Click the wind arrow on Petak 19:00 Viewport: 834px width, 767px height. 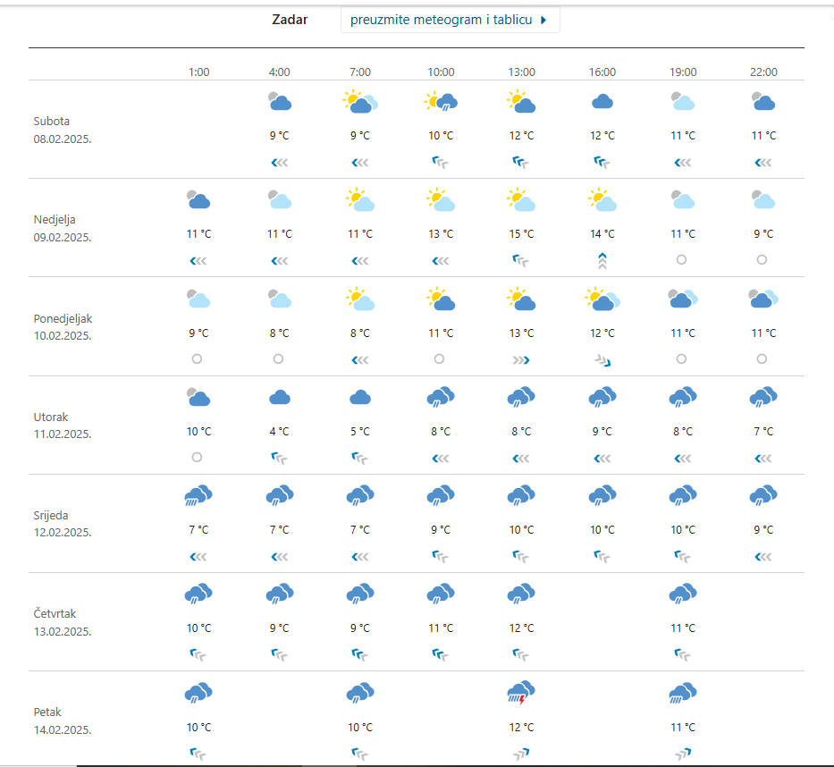coord(683,754)
